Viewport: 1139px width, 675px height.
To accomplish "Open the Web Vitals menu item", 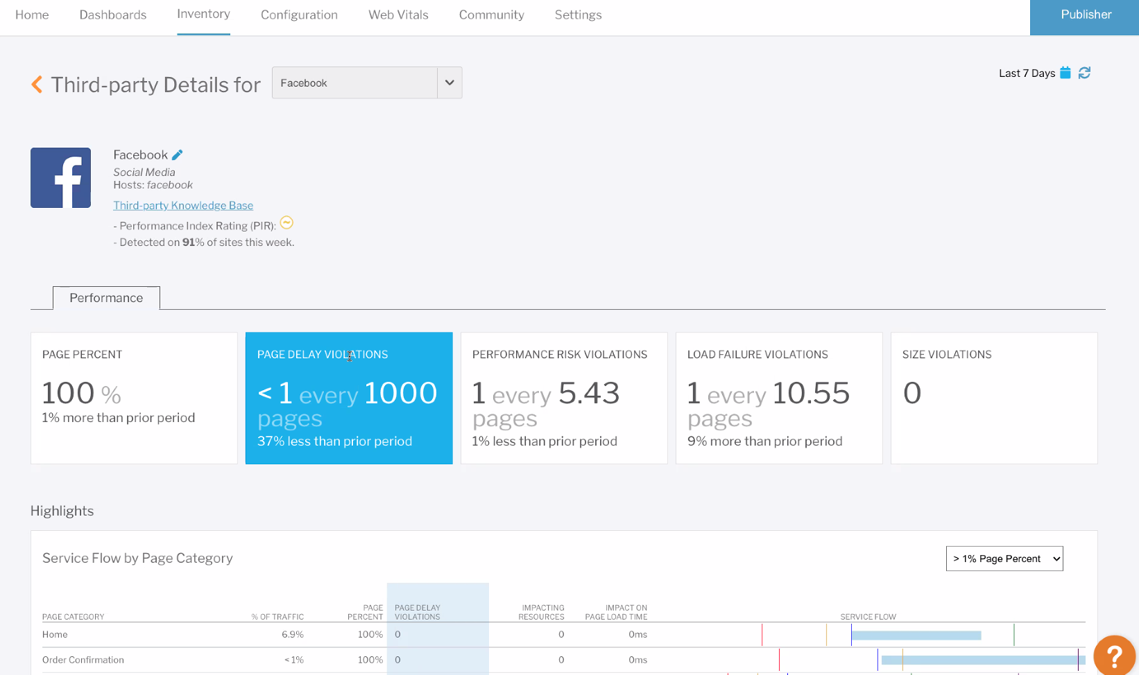I will click(398, 15).
